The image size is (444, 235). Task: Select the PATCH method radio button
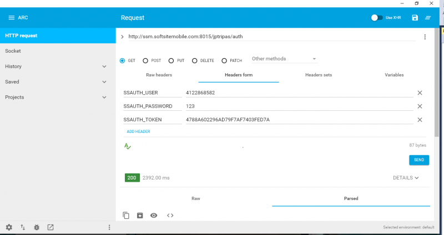pos(224,60)
